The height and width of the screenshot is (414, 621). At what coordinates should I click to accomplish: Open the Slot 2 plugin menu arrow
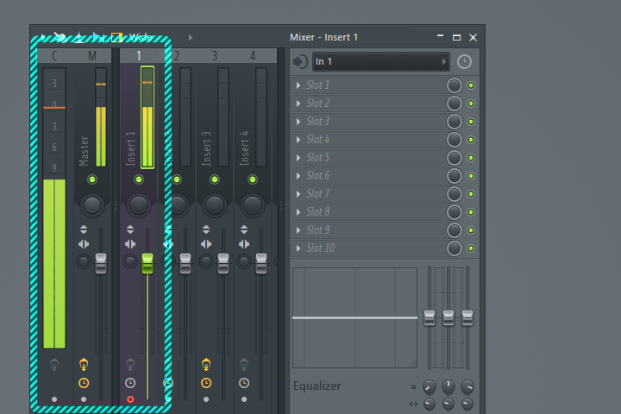298,103
